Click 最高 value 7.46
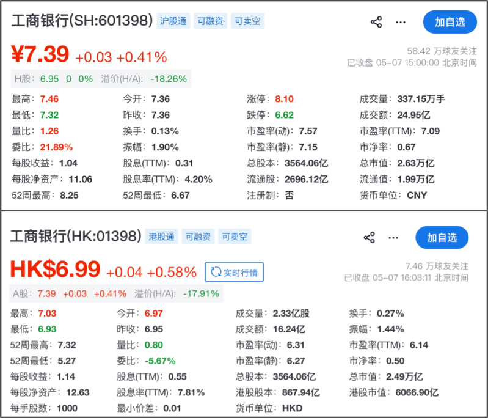 click(x=49, y=99)
